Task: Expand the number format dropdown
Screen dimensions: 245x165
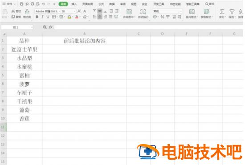Action: (181, 11)
